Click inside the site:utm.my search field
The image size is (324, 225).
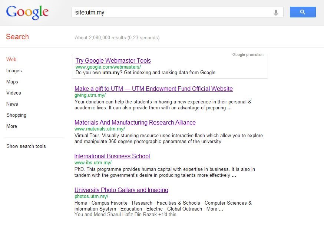pos(172,12)
